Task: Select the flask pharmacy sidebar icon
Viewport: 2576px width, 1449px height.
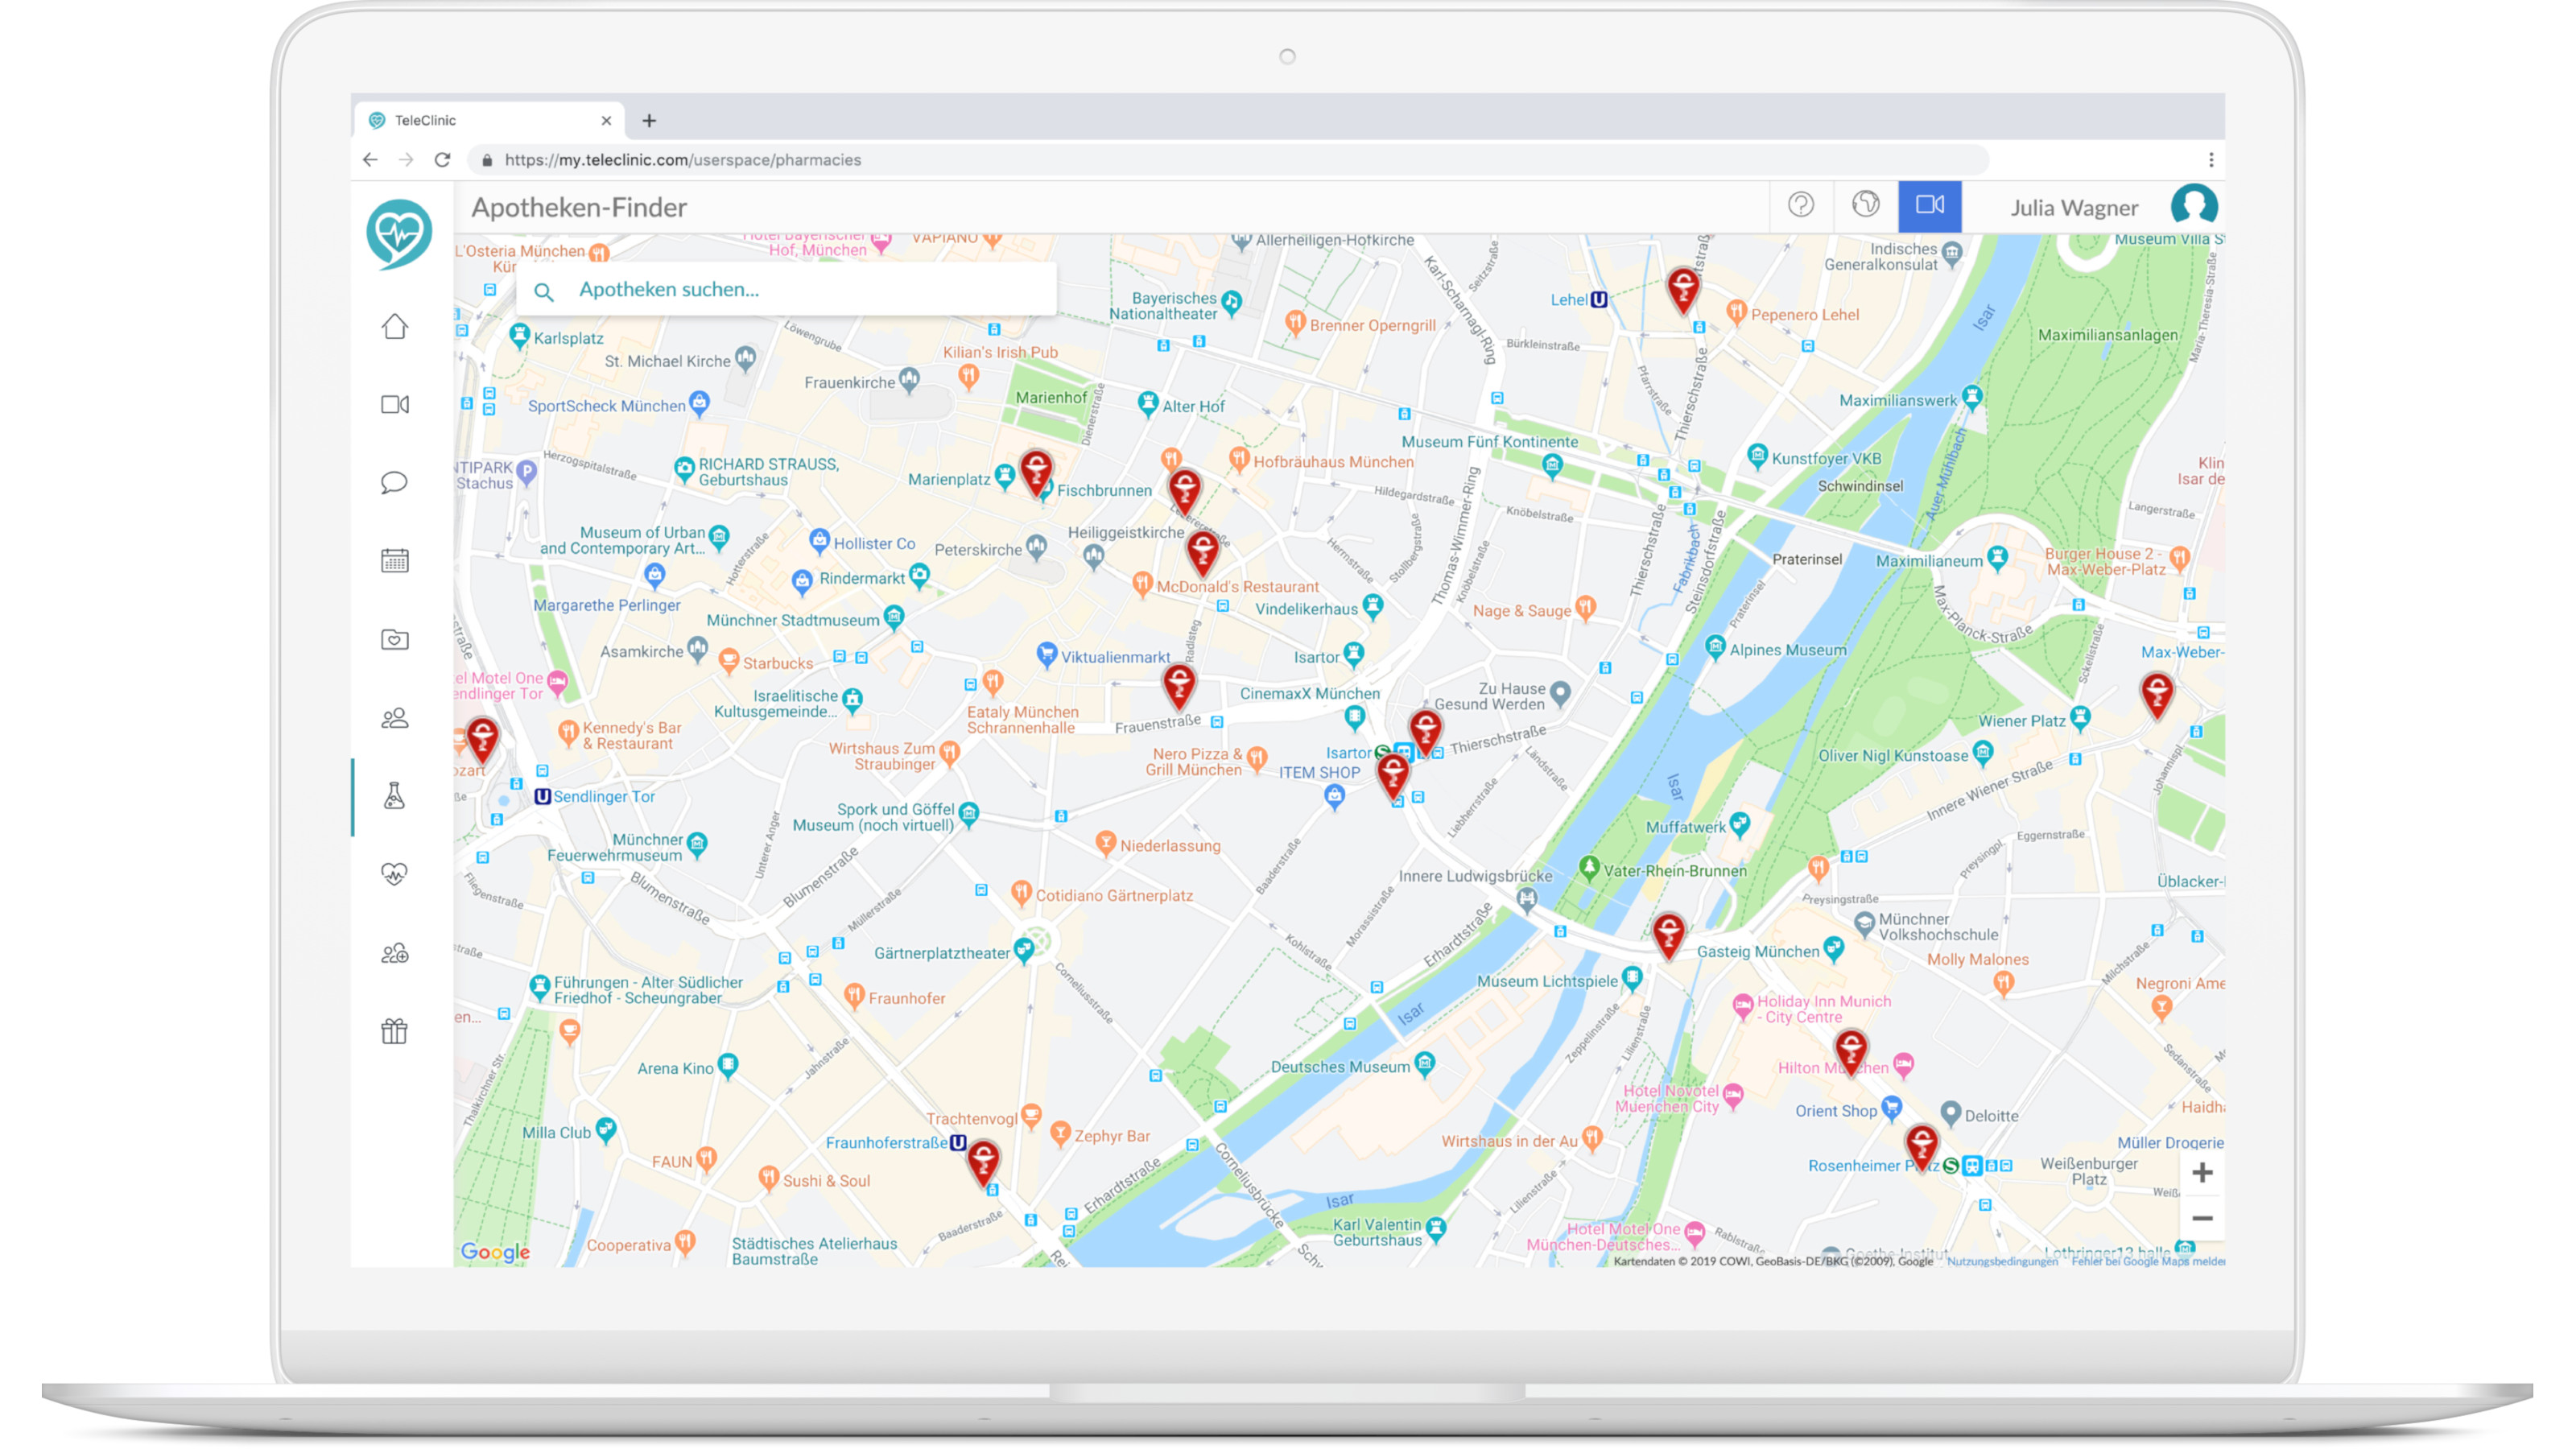Action: tap(394, 796)
